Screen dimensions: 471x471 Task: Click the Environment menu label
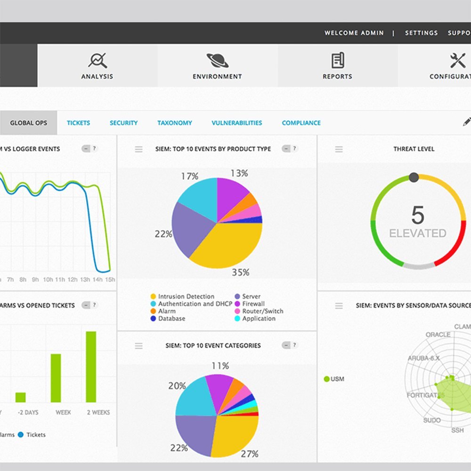tap(217, 77)
